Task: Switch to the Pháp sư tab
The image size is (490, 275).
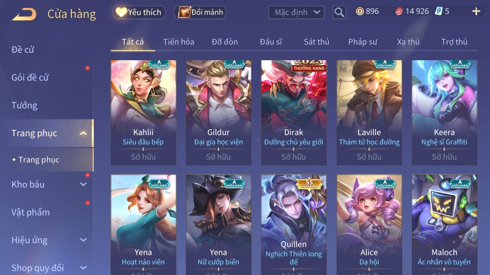Action: tap(363, 42)
